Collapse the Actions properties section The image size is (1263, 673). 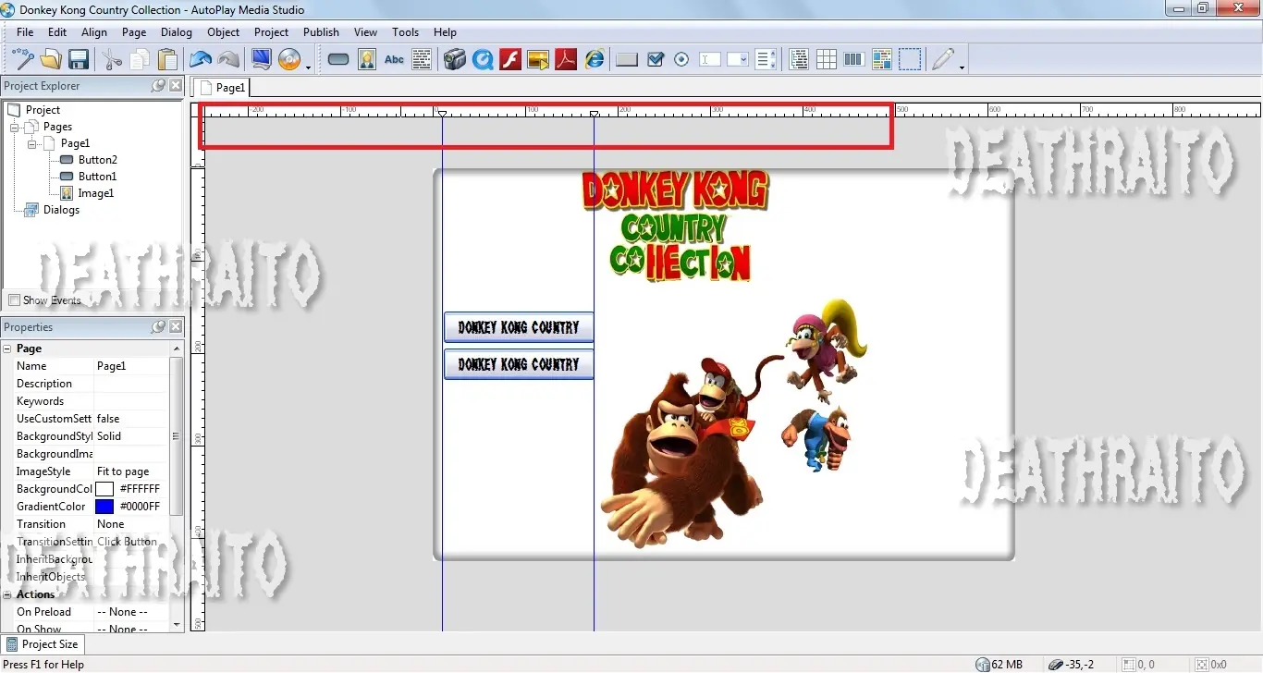[7, 594]
